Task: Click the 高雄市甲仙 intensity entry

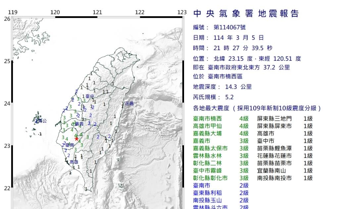Action: coord(221,126)
